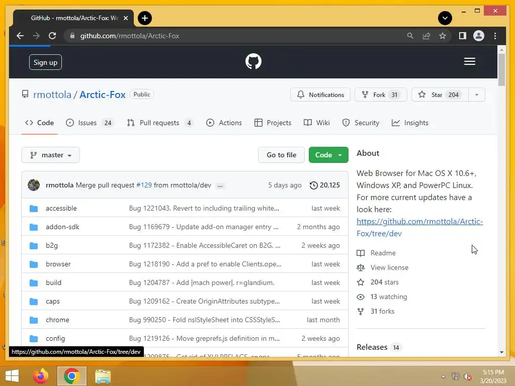Open Chrome three-dot menu
515x386 pixels.
495,36
